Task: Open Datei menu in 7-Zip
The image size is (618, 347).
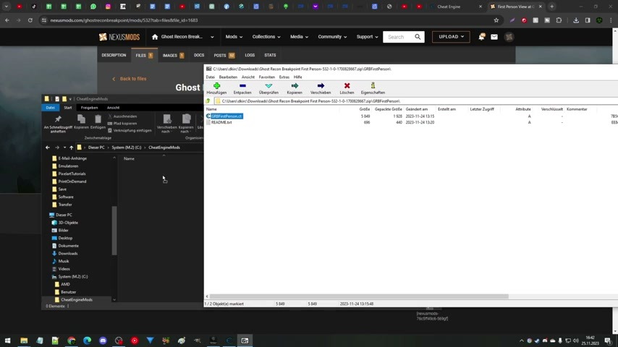Action: [210, 77]
